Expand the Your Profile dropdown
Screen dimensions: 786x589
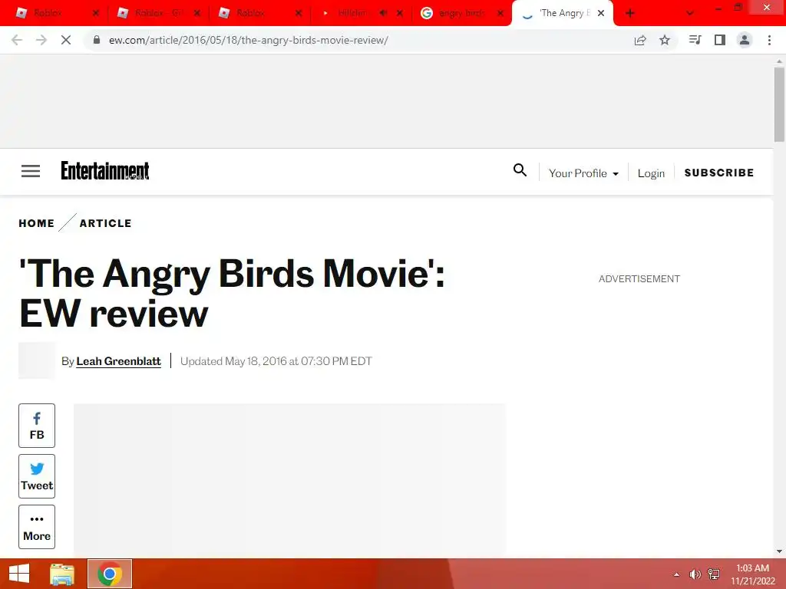583,173
